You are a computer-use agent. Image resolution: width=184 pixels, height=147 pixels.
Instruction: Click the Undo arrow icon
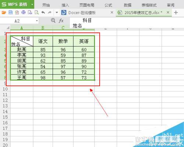43,13
